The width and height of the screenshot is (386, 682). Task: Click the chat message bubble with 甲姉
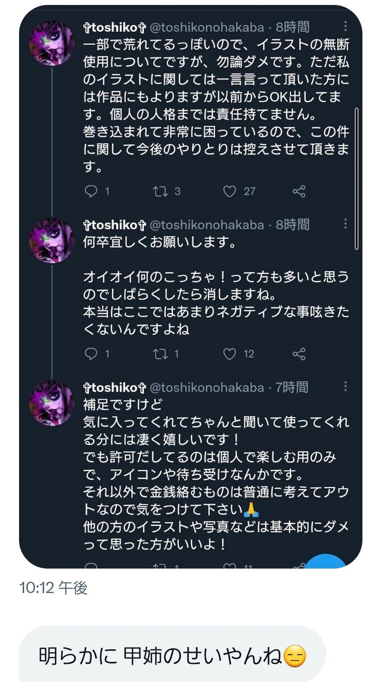point(172,655)
